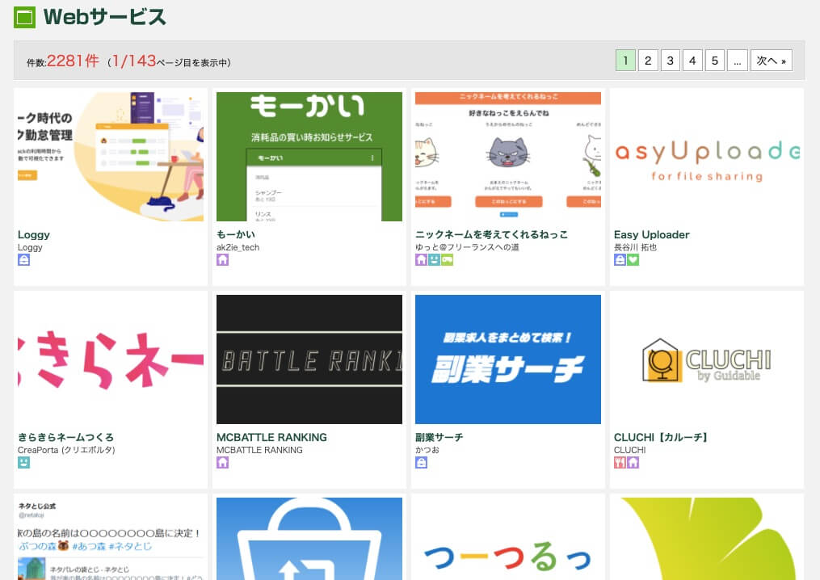
Task: Click the house icon under ニックネームを考えてくれるねっこ
Action: click(x=421, y=260)
